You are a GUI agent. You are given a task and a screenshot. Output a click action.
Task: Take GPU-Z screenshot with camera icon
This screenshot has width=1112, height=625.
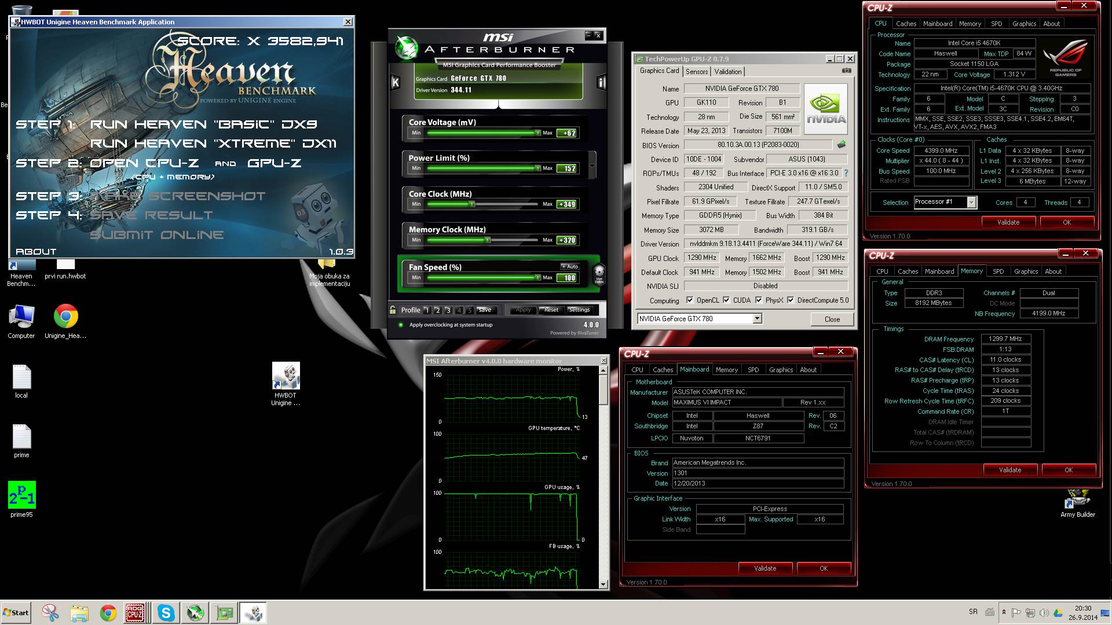(846, 71)
